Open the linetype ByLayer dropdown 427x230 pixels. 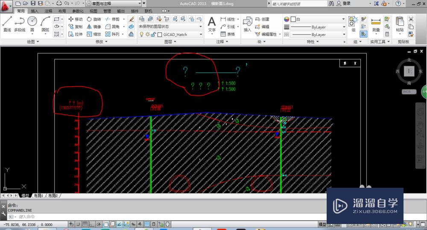coord(318,35)
